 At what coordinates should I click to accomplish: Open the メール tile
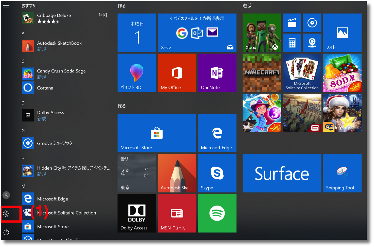coord(197,33)
